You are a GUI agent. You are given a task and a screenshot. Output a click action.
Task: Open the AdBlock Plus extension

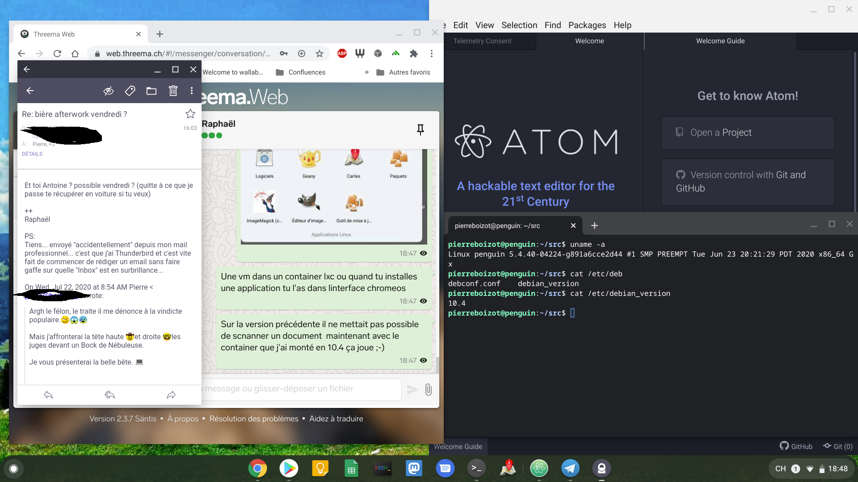[342, 54]
